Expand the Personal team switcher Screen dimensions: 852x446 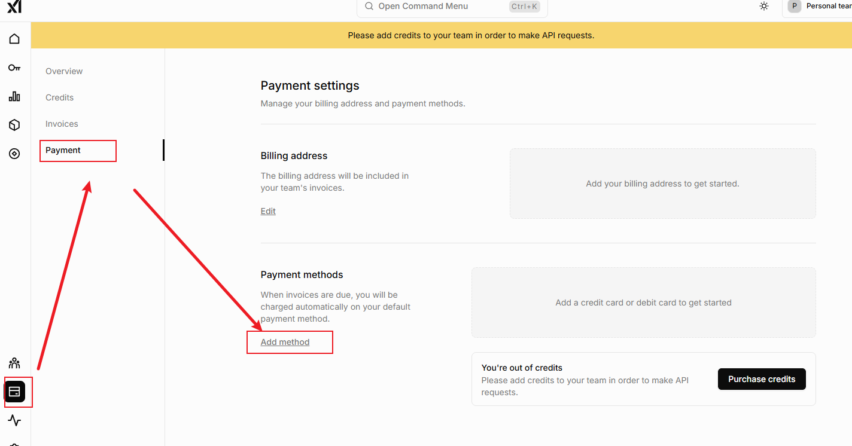[820, 6]
